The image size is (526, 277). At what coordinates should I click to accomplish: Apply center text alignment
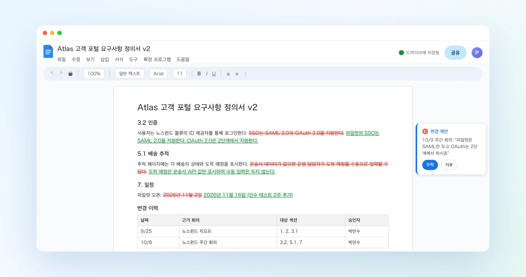pos(237,74)
